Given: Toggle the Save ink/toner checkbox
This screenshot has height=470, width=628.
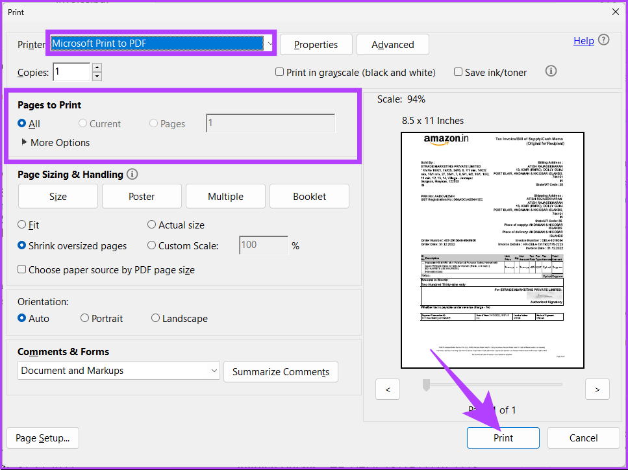Looking at the screenshot, I should [458, 72].
